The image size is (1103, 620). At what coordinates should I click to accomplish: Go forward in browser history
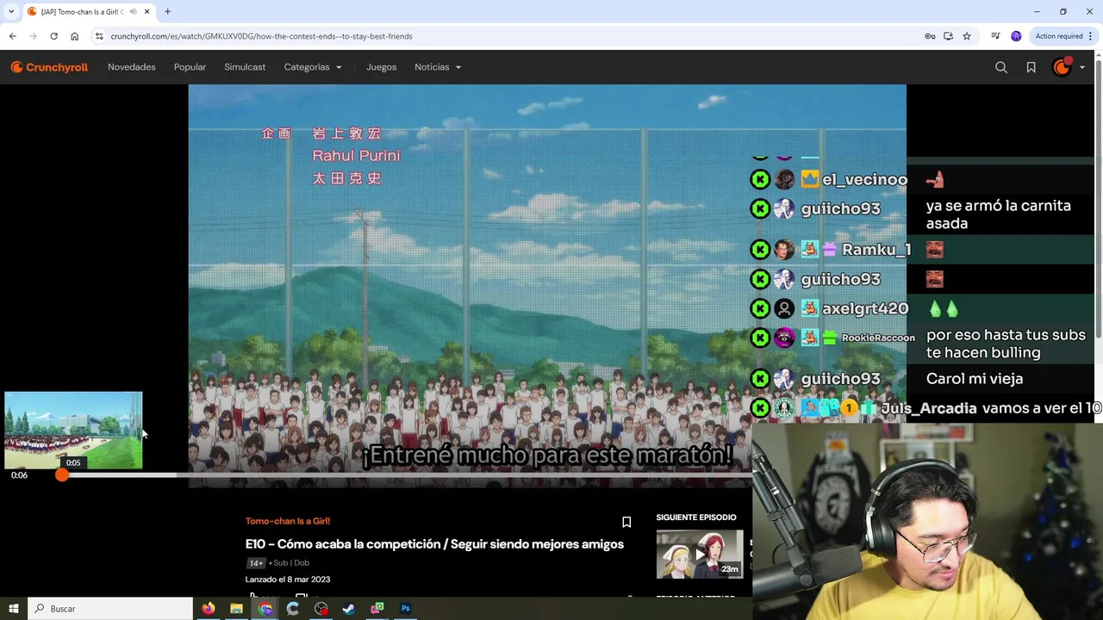33,36
